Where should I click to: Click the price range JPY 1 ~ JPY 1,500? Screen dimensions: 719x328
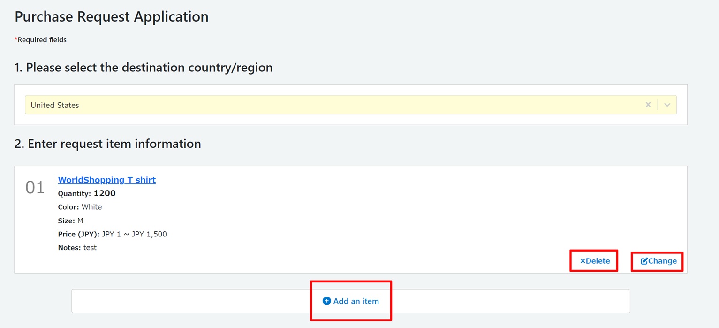134,234
